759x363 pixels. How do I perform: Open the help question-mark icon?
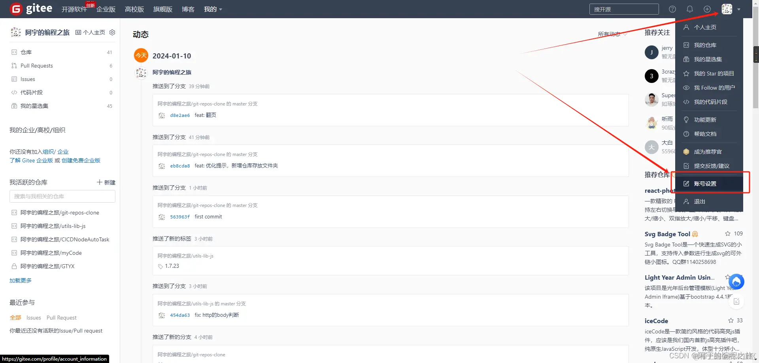coord(672,9)
